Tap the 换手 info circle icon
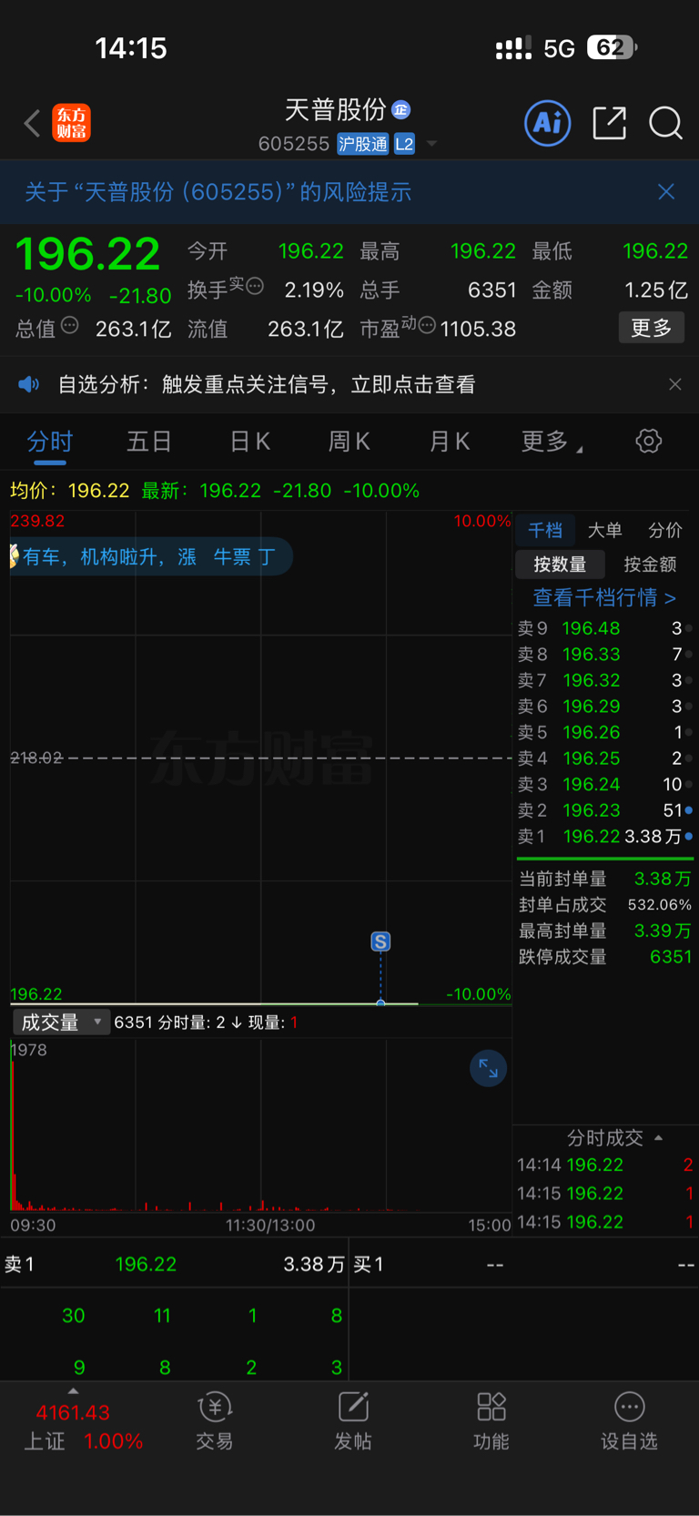699x1516 pixels. tap(255, 286)
